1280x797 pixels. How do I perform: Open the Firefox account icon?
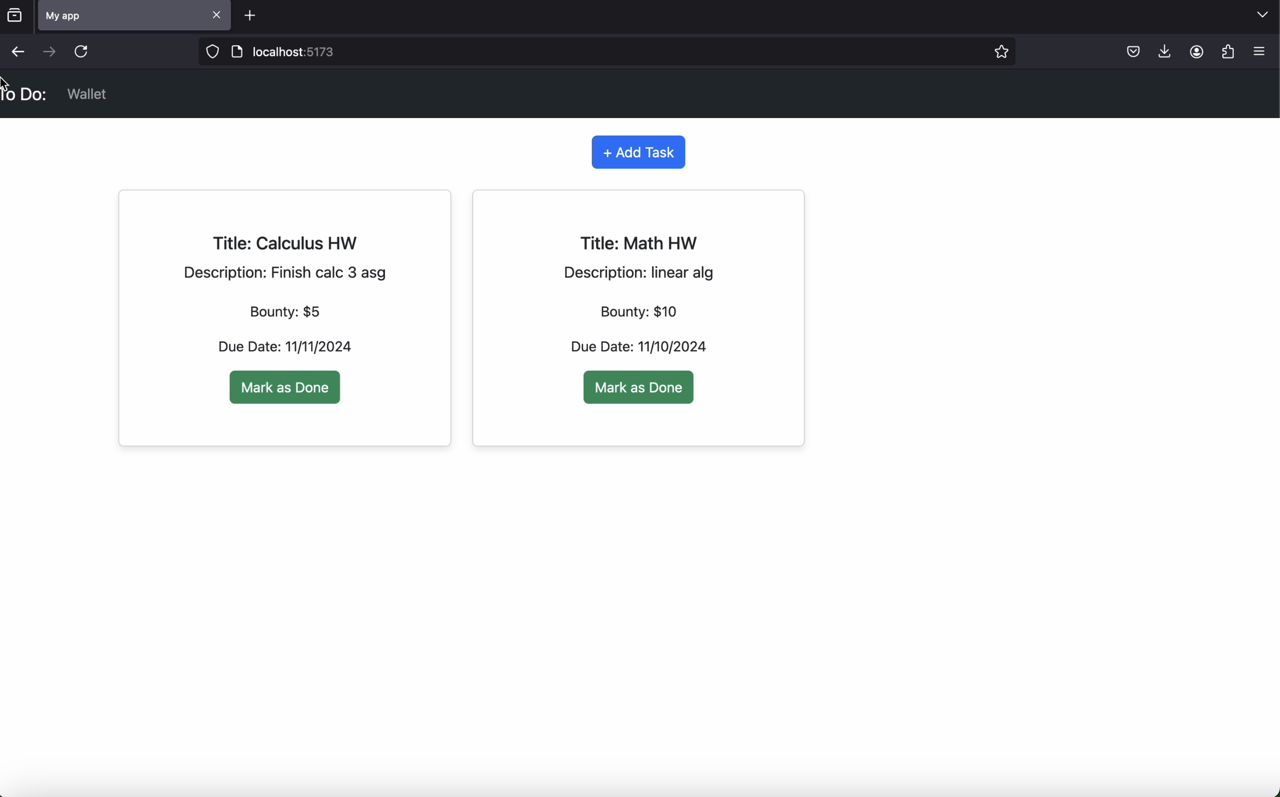(1197, 52)
